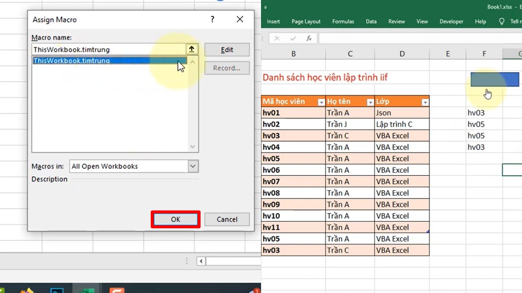Click the Edit button in Assign Macro
The image size is (522, 293).
pyautogui.click(x=227, y=50)
